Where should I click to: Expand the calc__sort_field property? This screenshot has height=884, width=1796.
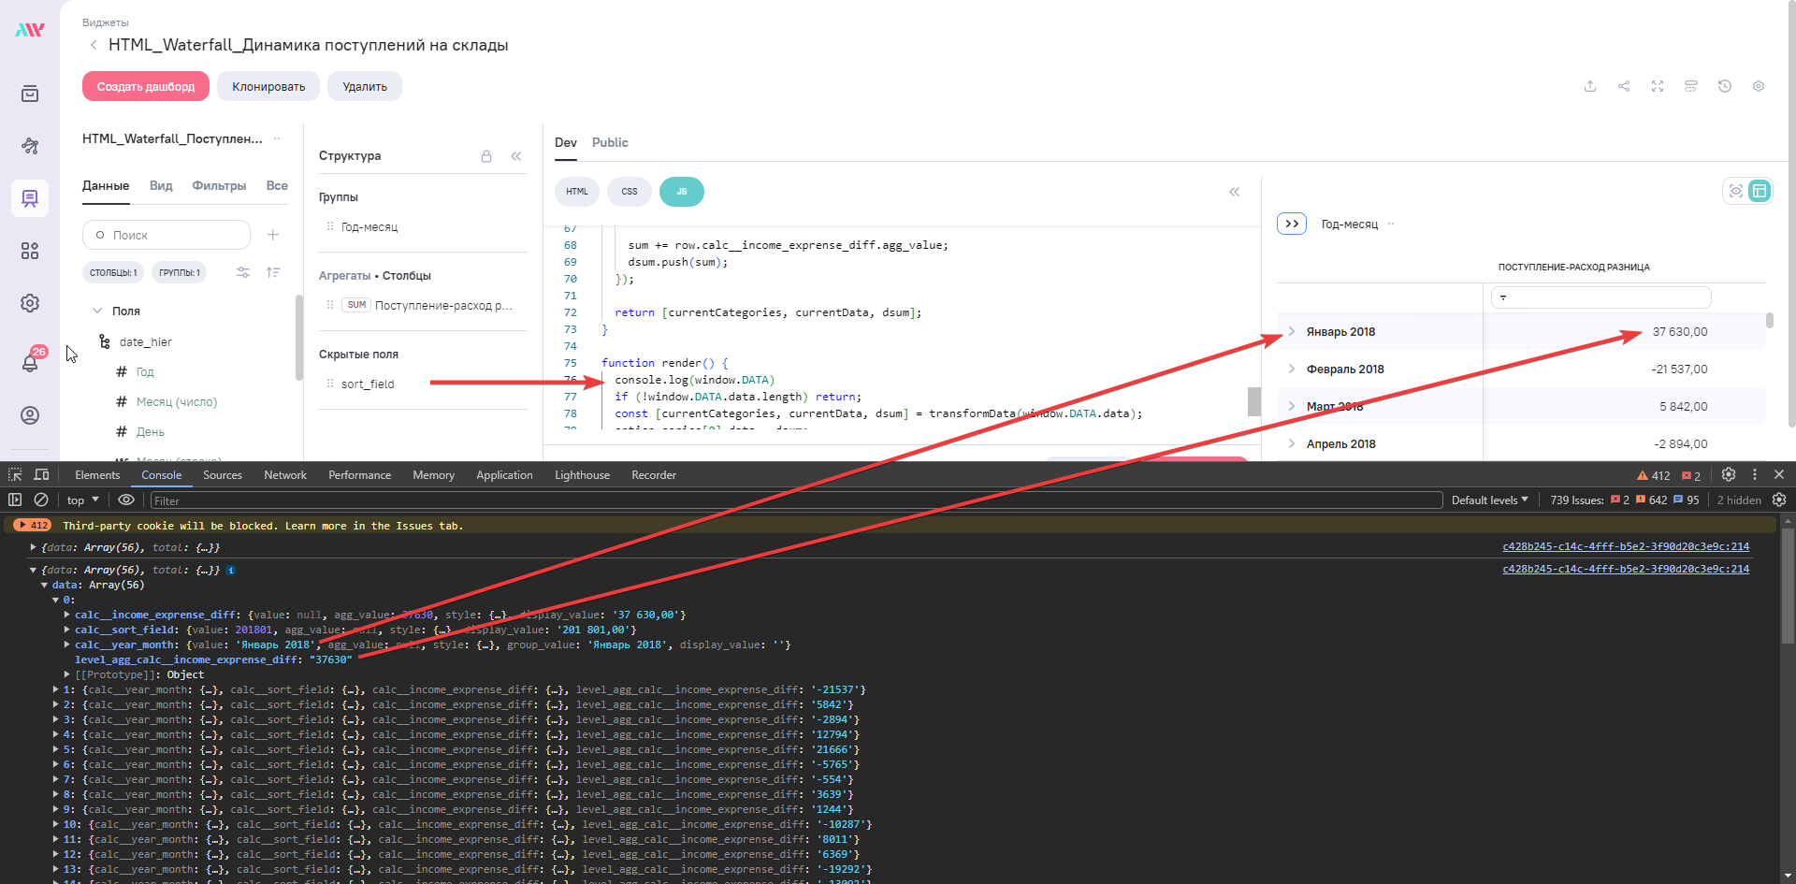tap(67, 630)
